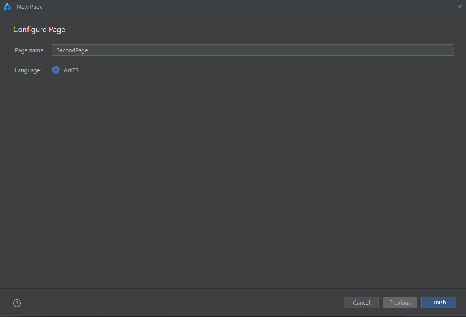Screen dimensions: 466x317
Task: Close the New Page dialog
Action: pos(459,7)
